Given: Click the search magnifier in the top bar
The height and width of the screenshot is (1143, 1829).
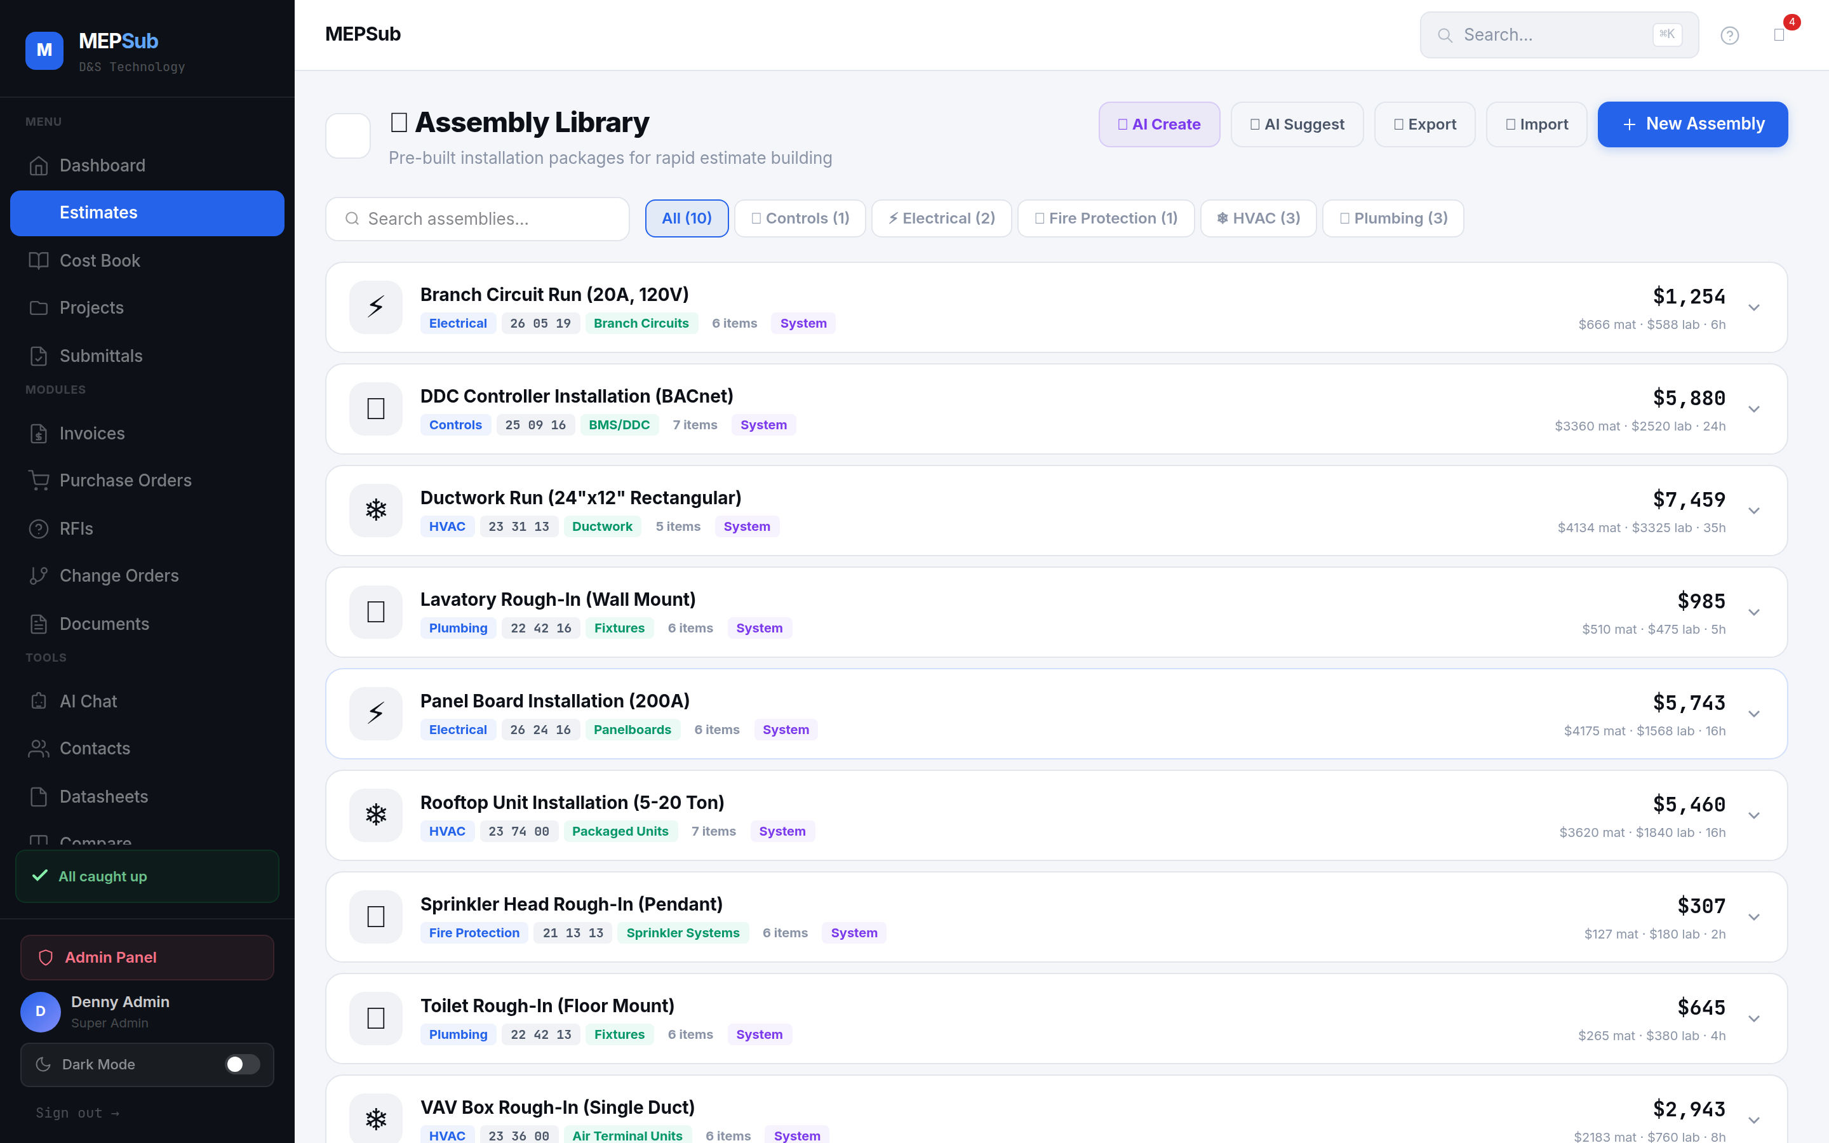Looking at the screenshot, I should pos(1446,35).
